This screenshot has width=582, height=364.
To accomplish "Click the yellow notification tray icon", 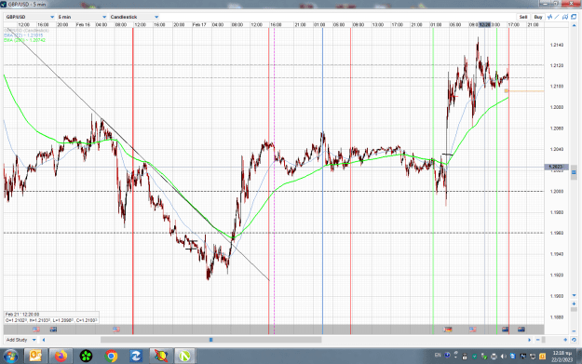I will click(542, 357).
